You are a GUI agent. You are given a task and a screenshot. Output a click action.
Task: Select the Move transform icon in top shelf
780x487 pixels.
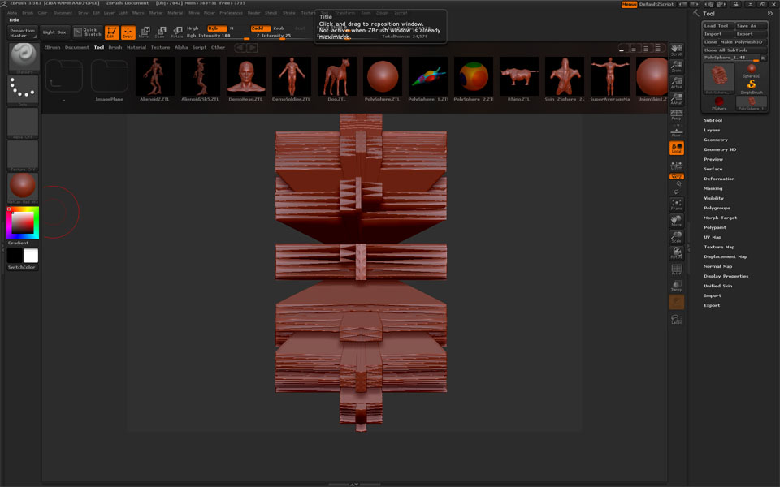click(145, 32)
